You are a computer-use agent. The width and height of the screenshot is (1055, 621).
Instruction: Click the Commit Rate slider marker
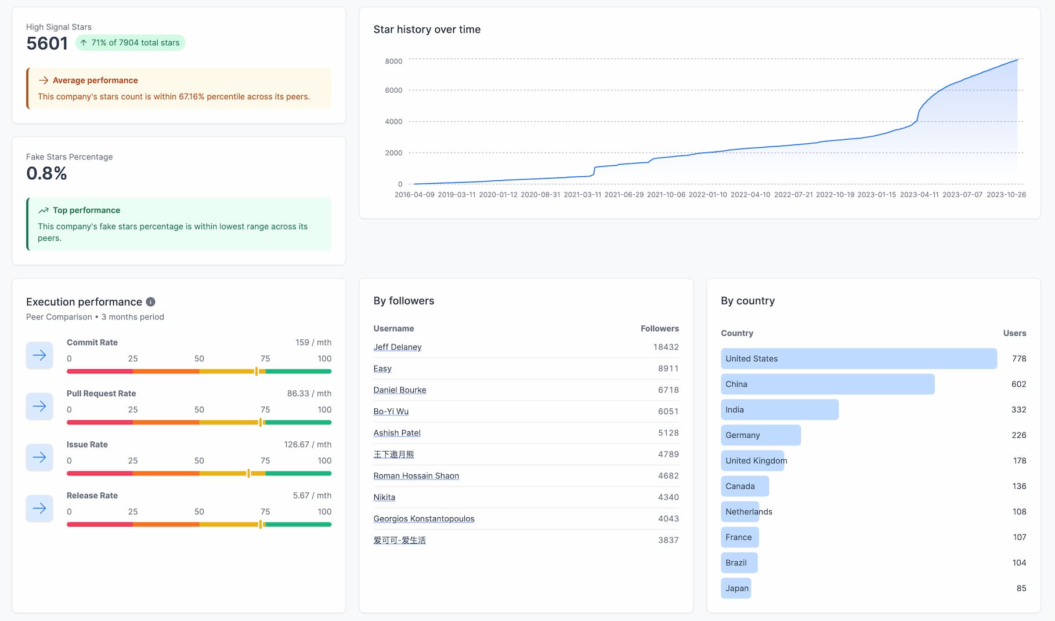256,372
